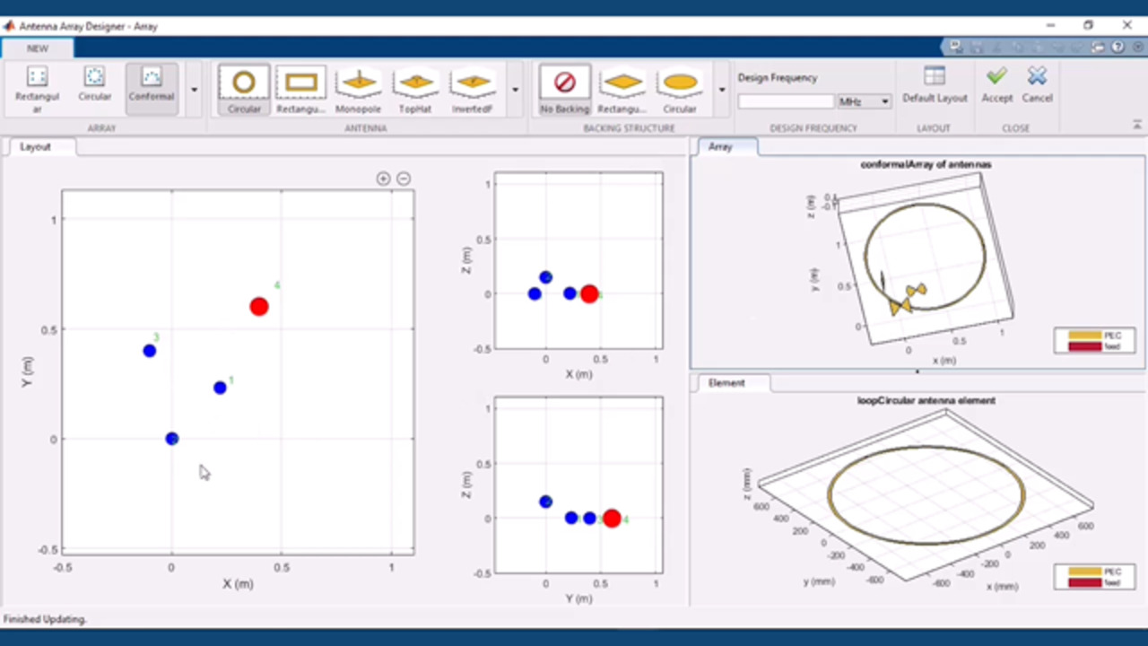Expand the array gallery dropdown
The image size is (1148, 646).
[195, 90]
